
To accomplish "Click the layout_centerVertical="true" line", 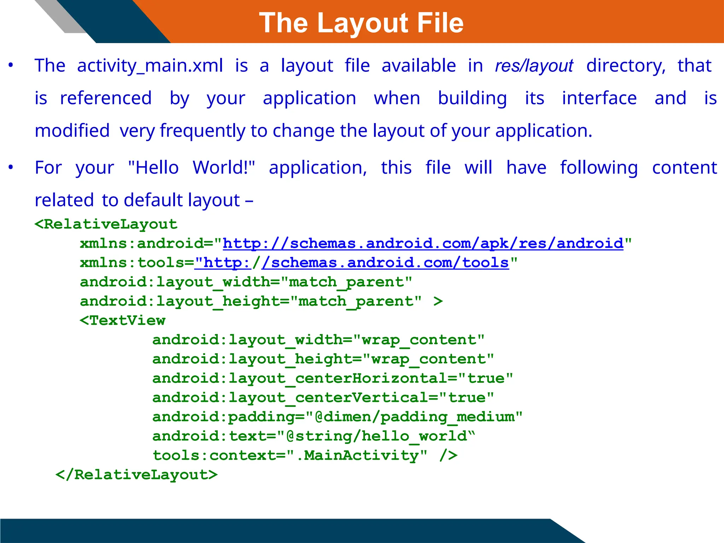I will coord(323,397).
